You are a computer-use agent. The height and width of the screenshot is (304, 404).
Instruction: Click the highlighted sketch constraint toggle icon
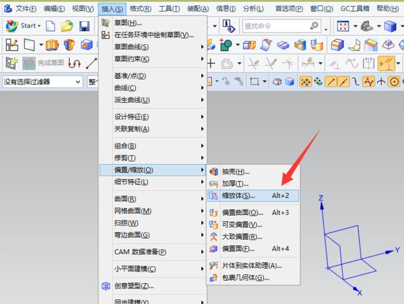click(x=386, y=63)
